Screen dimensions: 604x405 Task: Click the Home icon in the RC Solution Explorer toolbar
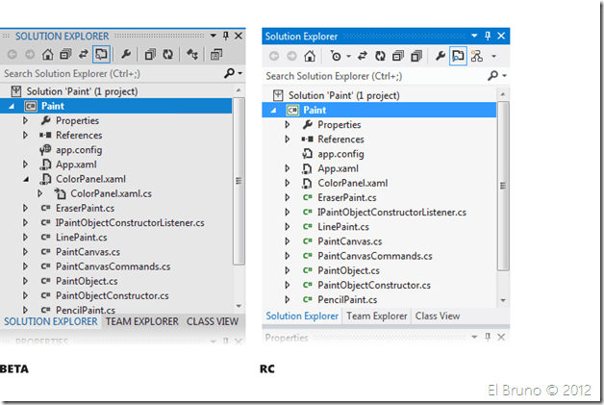tap(311, 56)
